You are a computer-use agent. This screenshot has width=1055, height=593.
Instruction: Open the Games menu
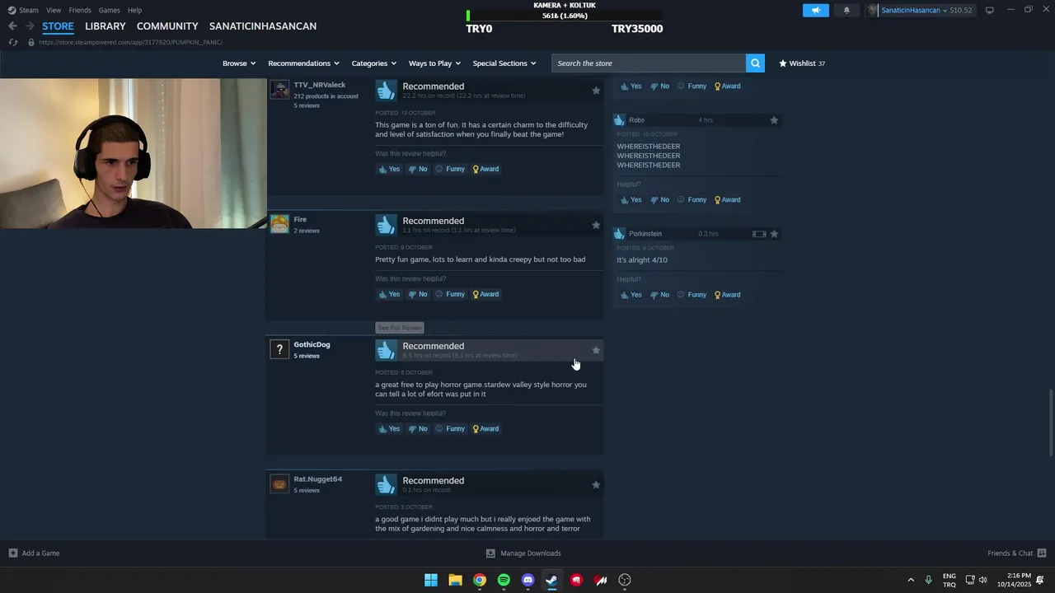109,10
